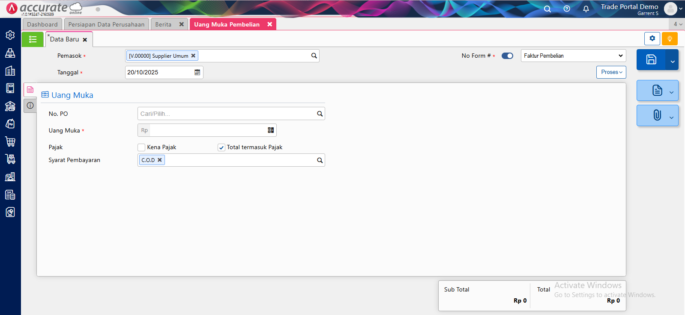Open the shopping cart sidebar module

tap(10, 141)
